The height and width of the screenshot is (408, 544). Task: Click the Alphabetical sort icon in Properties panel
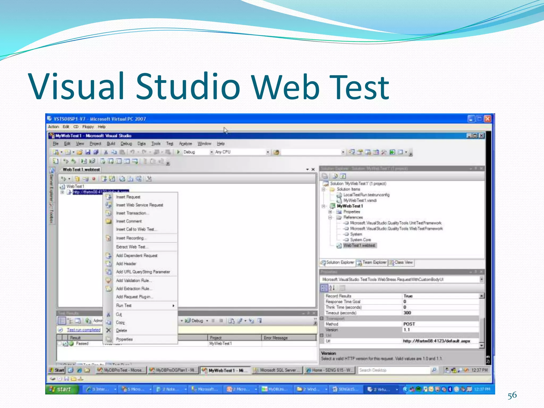point(332,288)
